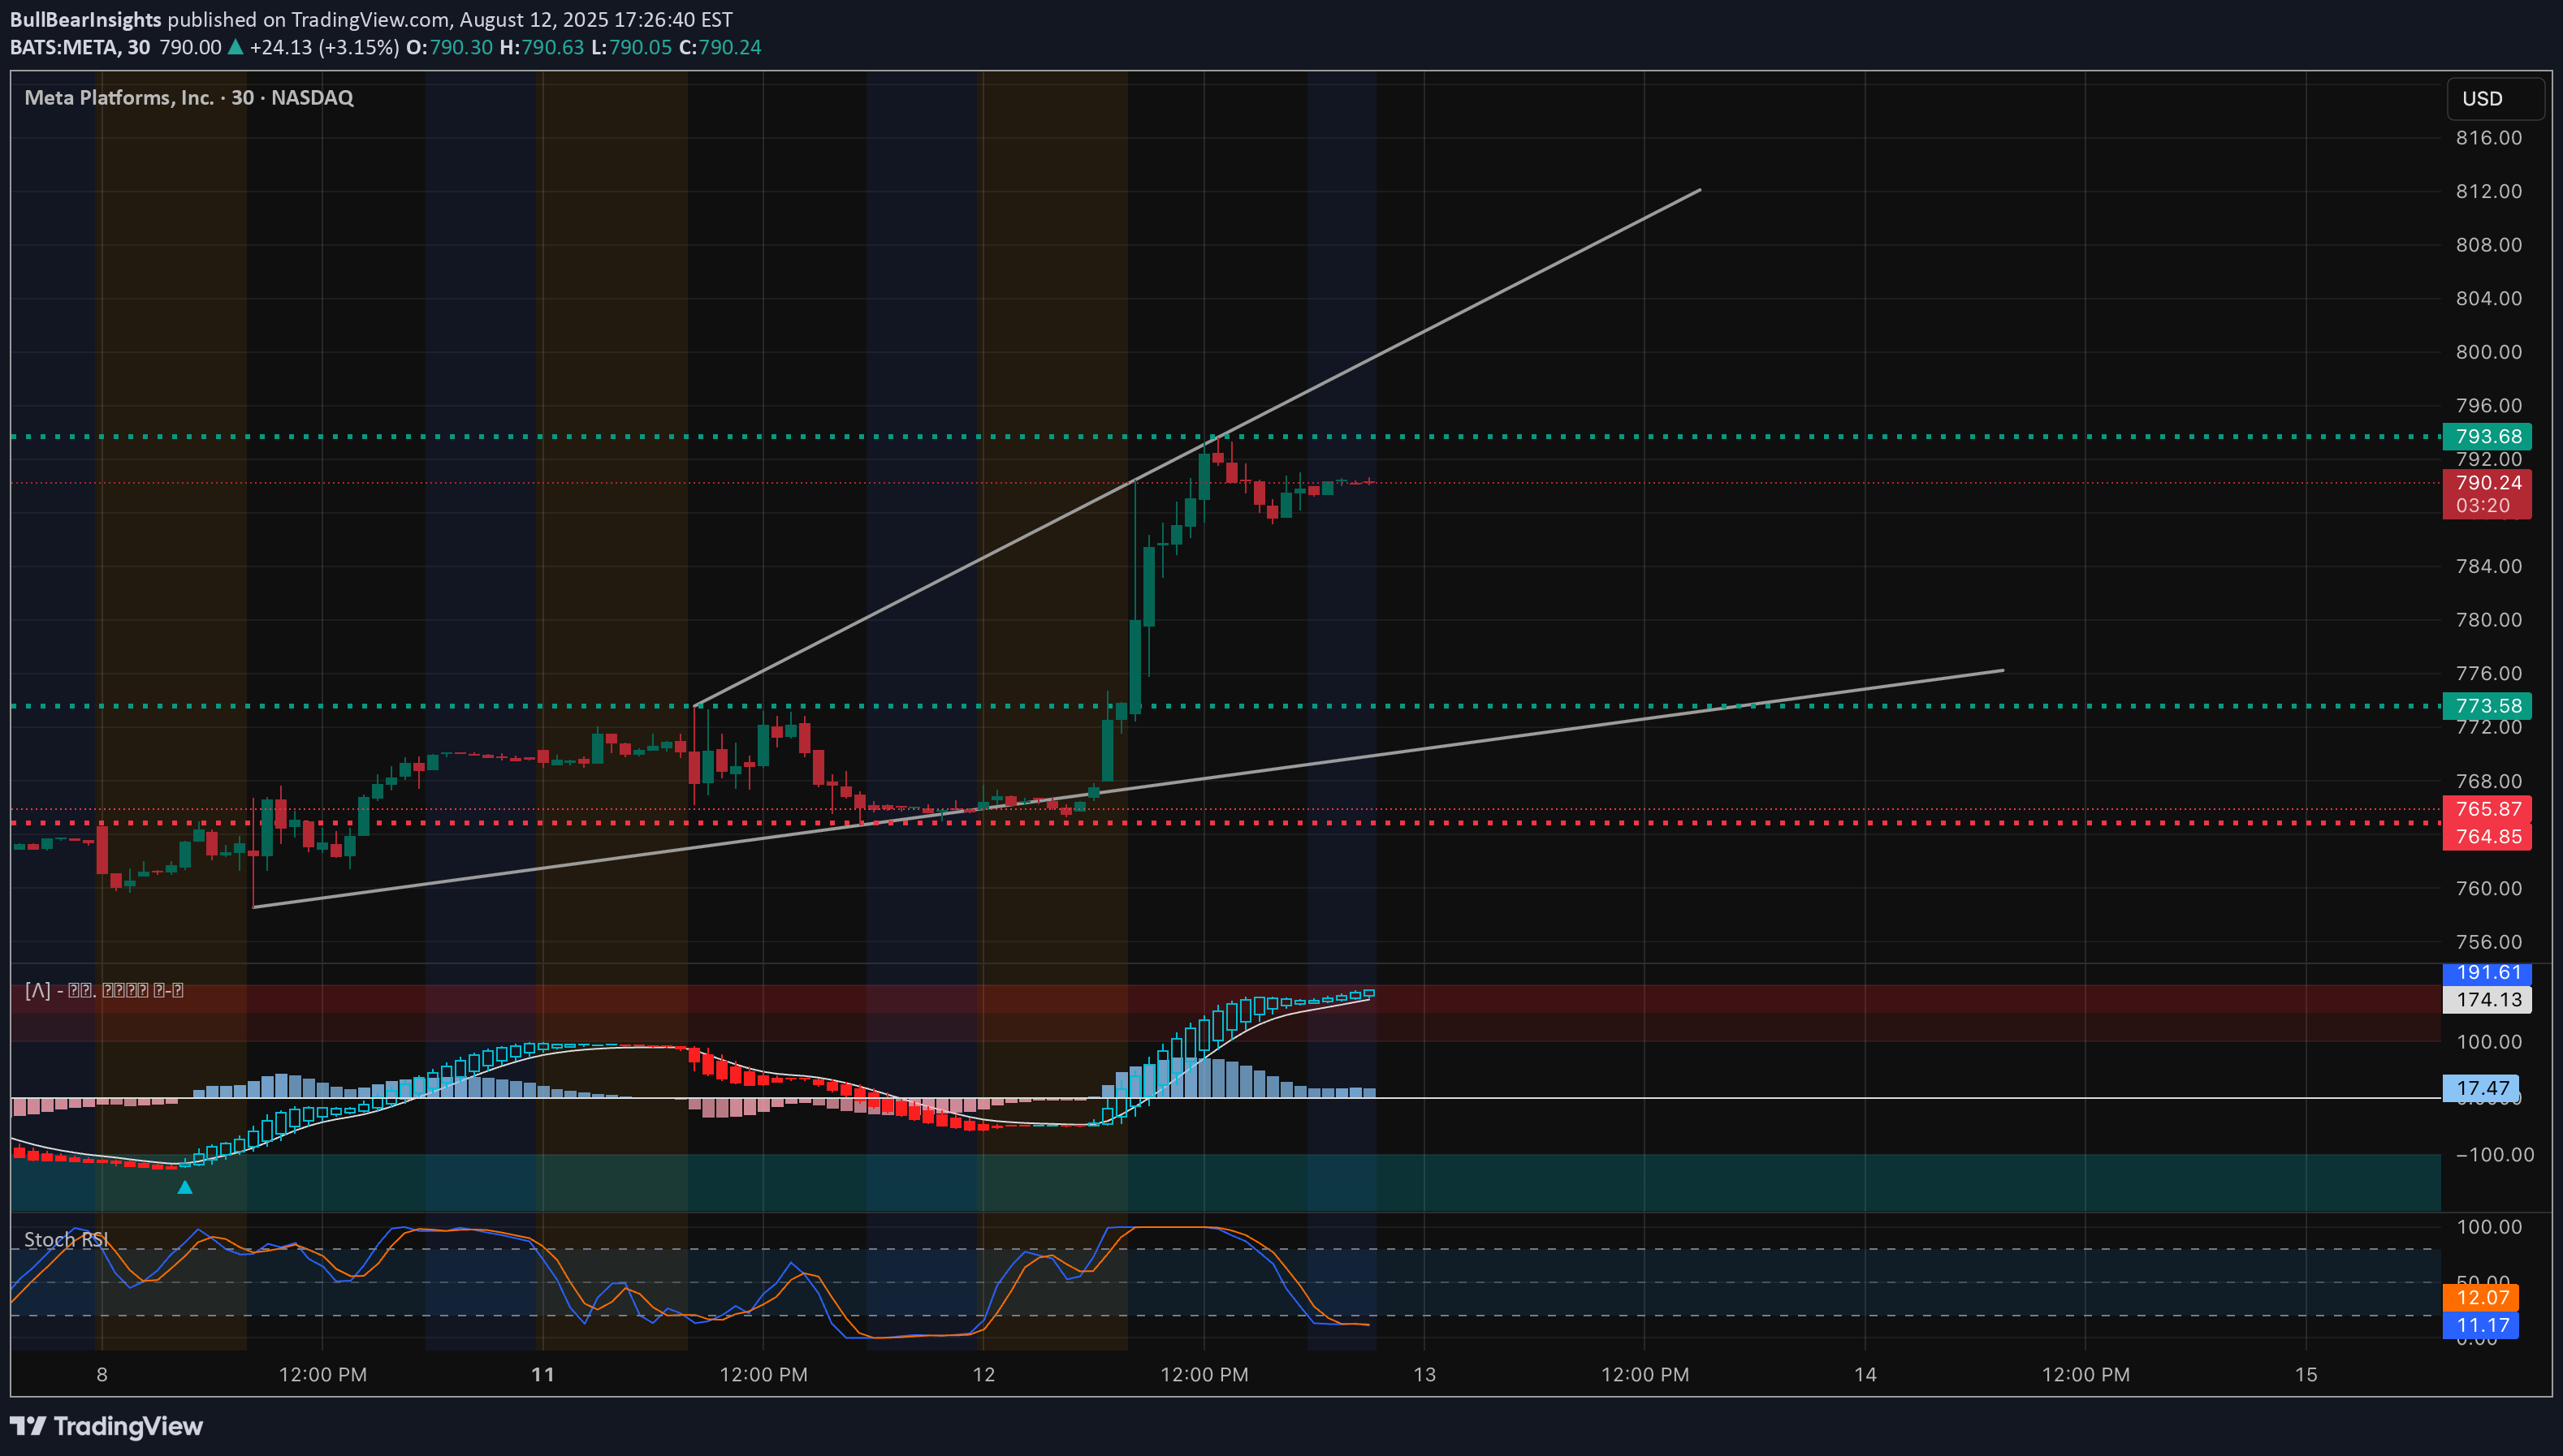Click the 03:20 countdown timer label

tap(2483, 506)
